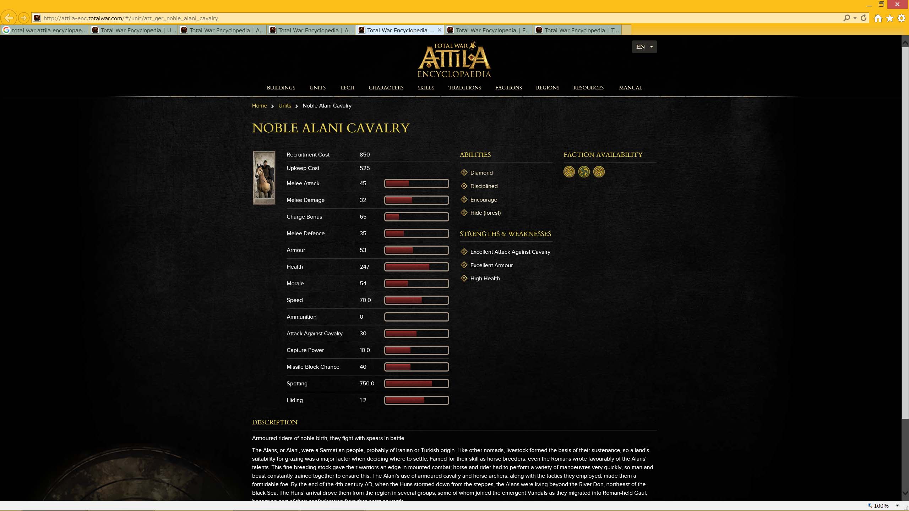Open the Regions menu item
This screenshot has height=511, width=909.
point(547,88)
